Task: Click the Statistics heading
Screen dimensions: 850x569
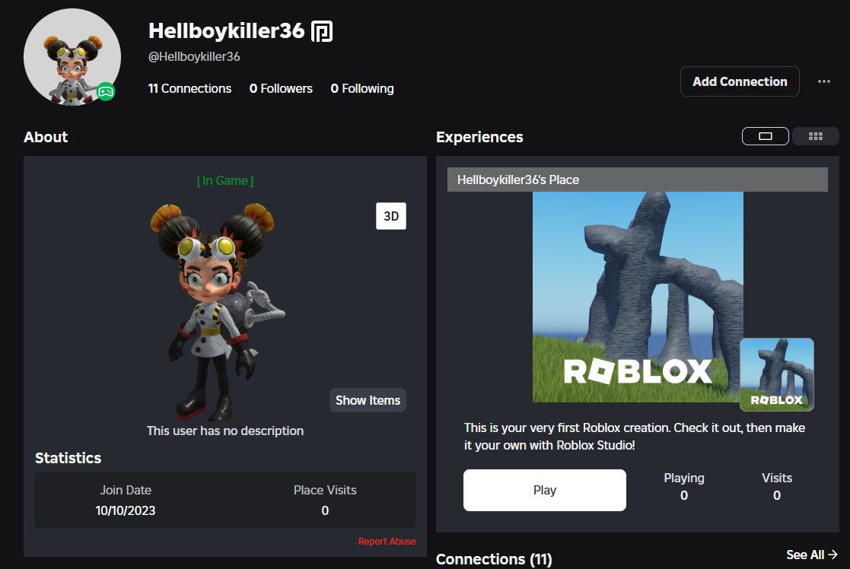Action: point(68,458)
